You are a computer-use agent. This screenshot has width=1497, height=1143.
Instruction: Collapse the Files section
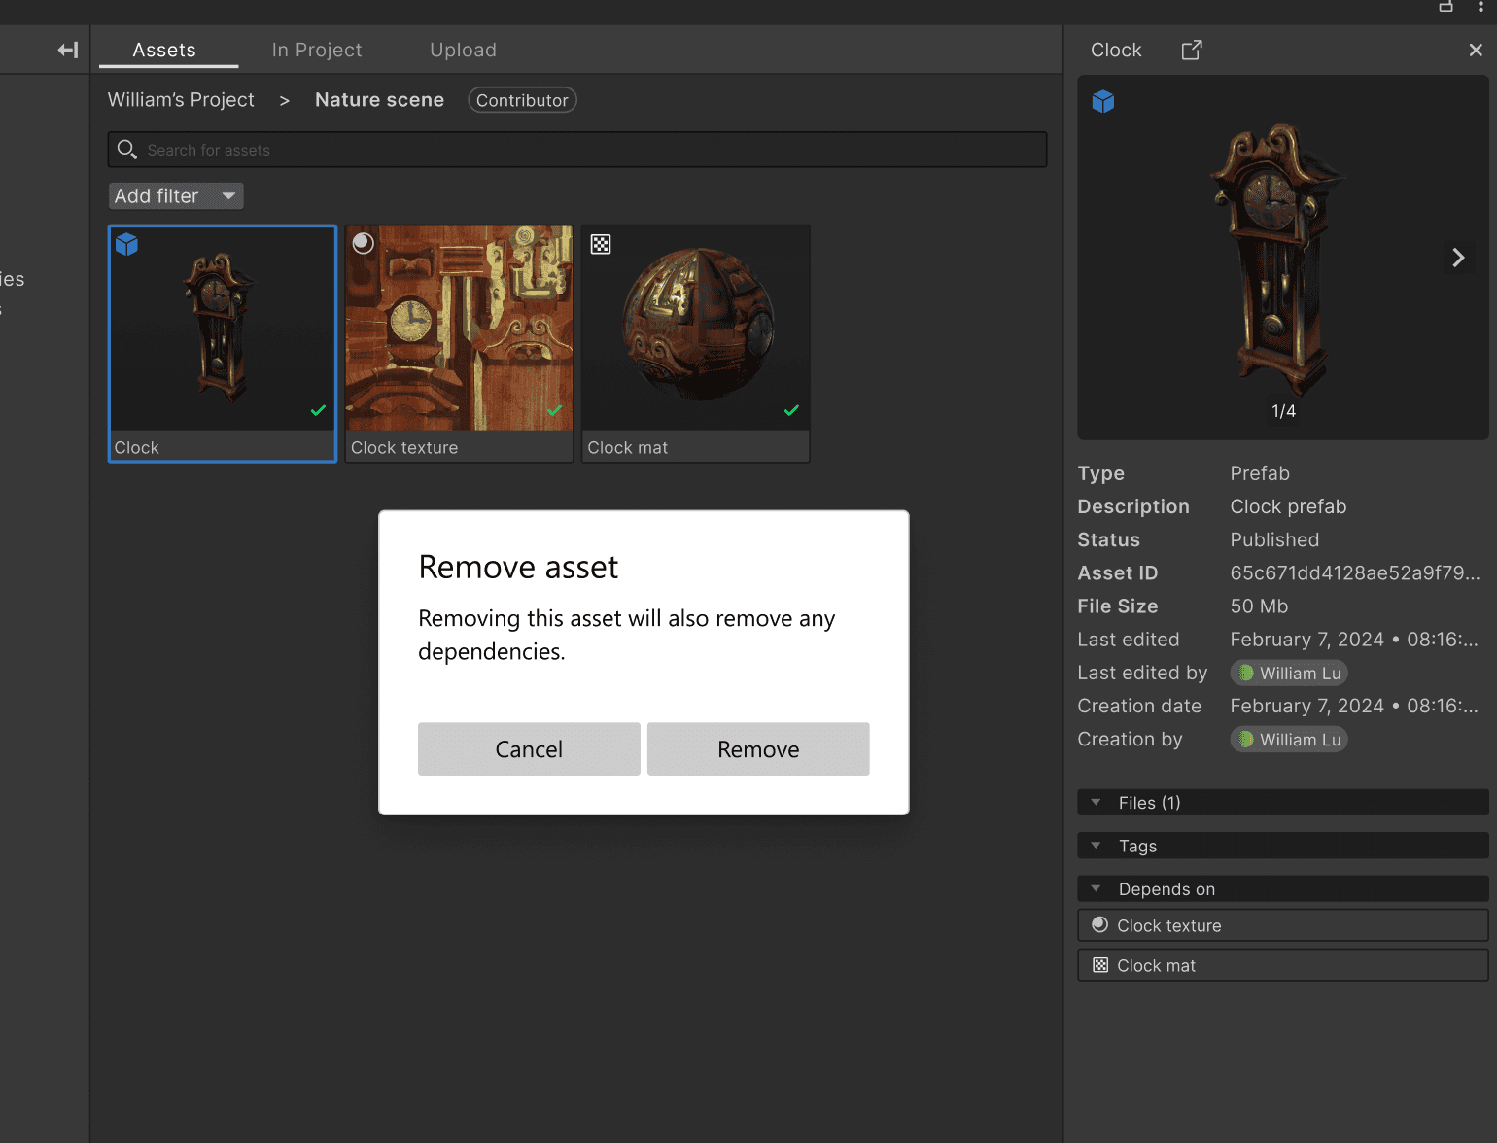coord(1097,802)
